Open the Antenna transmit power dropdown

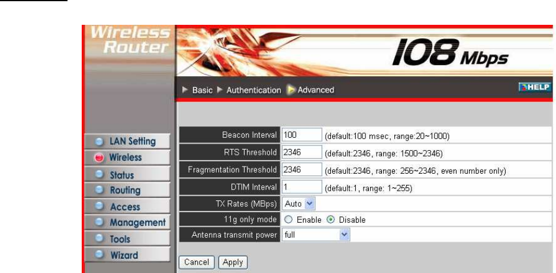point(316,235)
